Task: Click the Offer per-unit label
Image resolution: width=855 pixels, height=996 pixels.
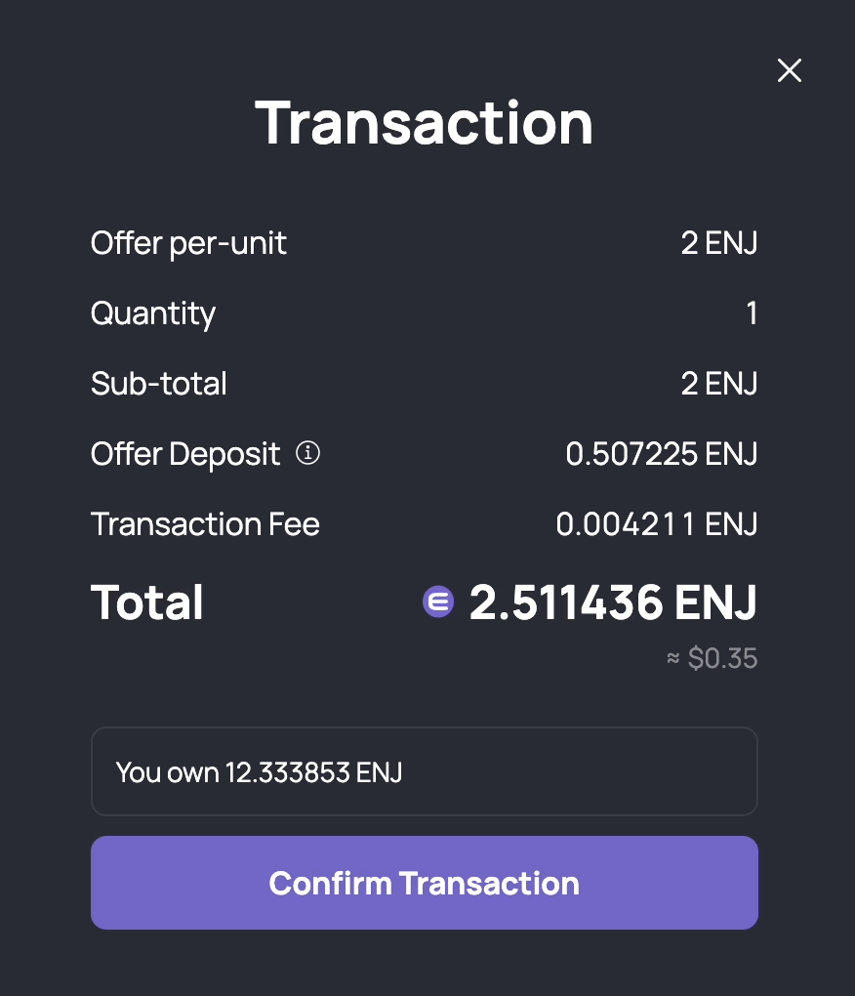Action: click(x=188, y=243)
